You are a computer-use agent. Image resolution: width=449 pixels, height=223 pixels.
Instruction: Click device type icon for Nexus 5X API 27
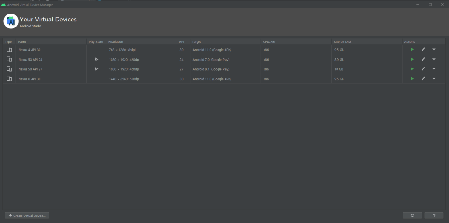pos(9,69)
